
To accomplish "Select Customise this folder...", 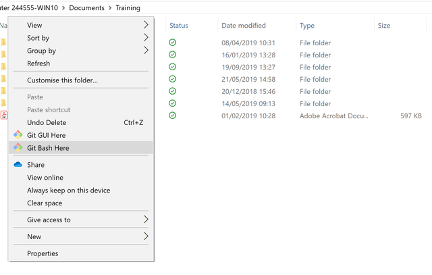I will coord(81,80).
